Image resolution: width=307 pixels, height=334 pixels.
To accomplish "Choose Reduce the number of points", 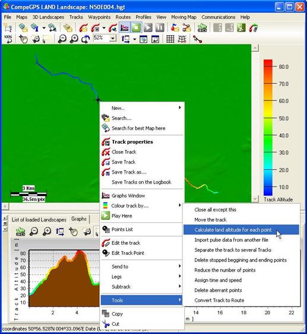I will [241, 270].
